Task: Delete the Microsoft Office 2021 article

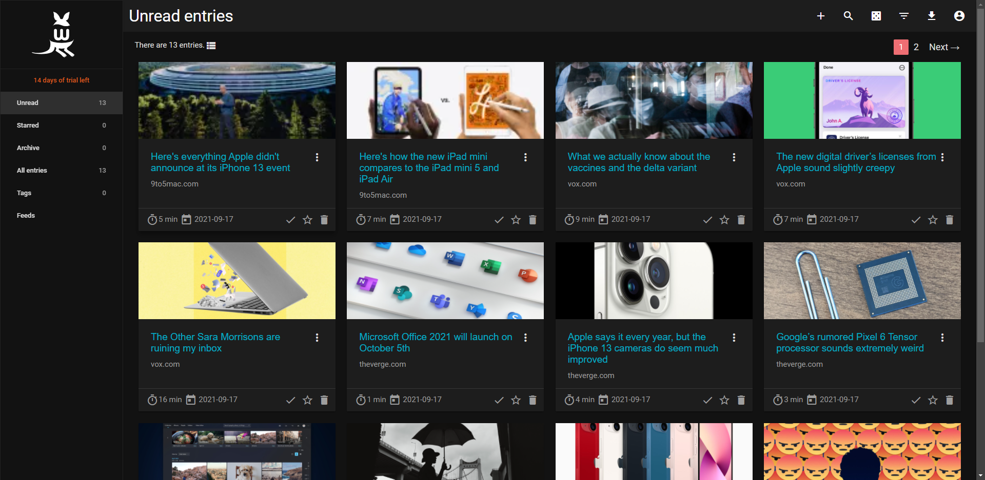Action: click(533, 400)
